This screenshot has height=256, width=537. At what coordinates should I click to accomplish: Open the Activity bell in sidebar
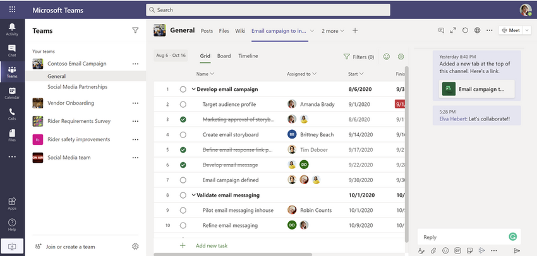click(12, 30)
